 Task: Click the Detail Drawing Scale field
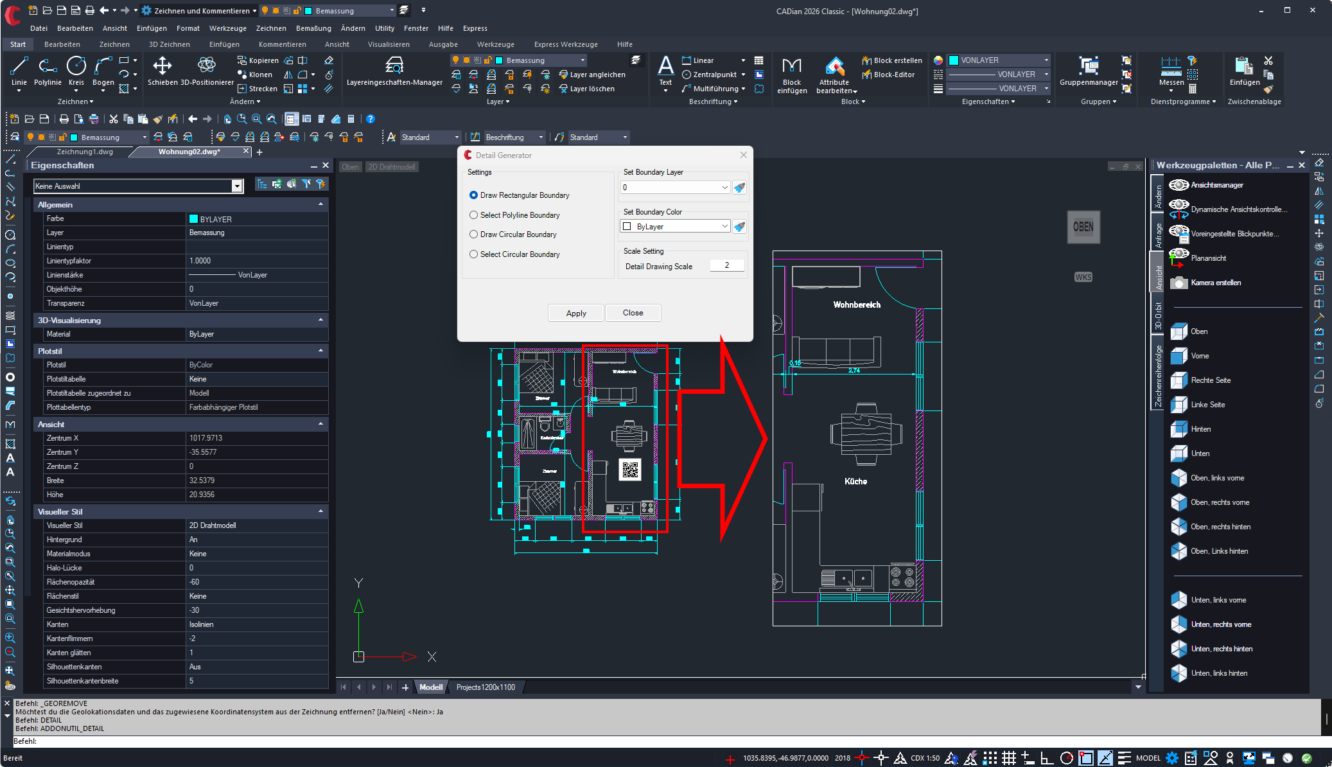click(726, 266)
